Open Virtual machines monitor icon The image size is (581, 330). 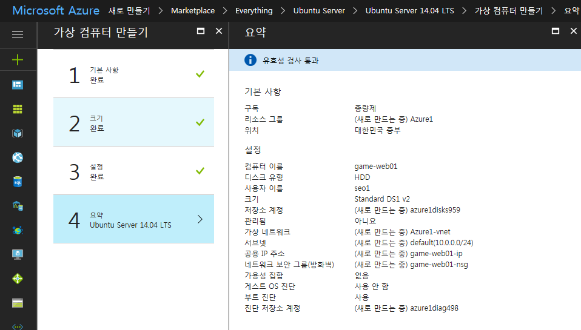[18, 254]
